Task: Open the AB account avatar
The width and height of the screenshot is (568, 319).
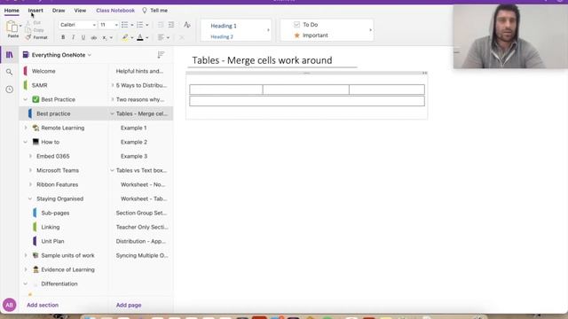Action: point(10,305)
